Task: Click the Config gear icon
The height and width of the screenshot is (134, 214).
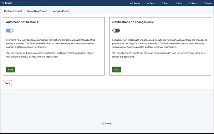Action: [204, 3]
